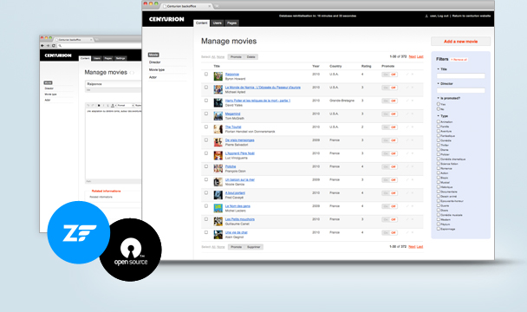
Task: Open the Format dropdown in the editor
Action: click(125, 106)
